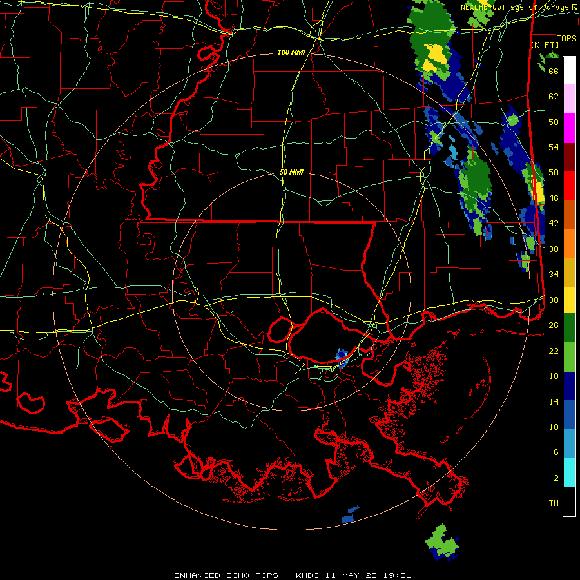Click the light green legend color segment
580x580 pixels.
569,357
